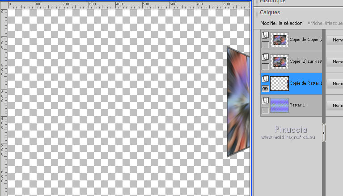Select the Copie (2) sur Raster layer name
This screenshot has height=196, width=343.
pos(306,61)
